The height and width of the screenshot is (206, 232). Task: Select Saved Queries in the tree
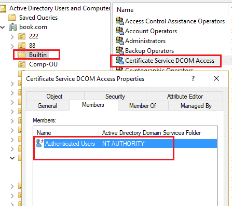pos(38,18)
